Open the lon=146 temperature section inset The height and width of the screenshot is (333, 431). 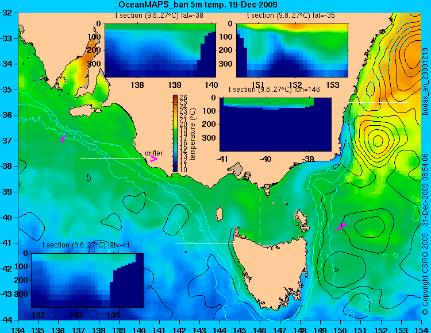coord(275,125)
